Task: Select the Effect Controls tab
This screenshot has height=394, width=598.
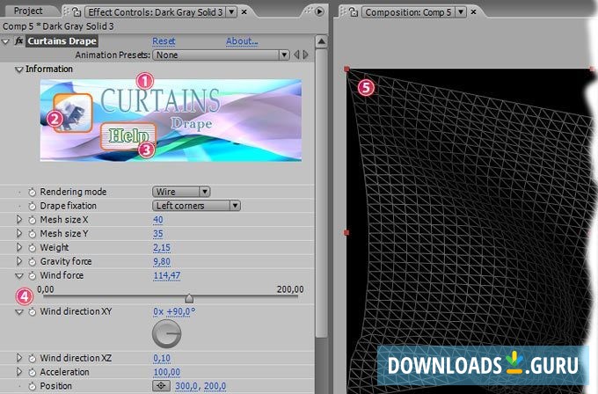Action: [156, 12]
